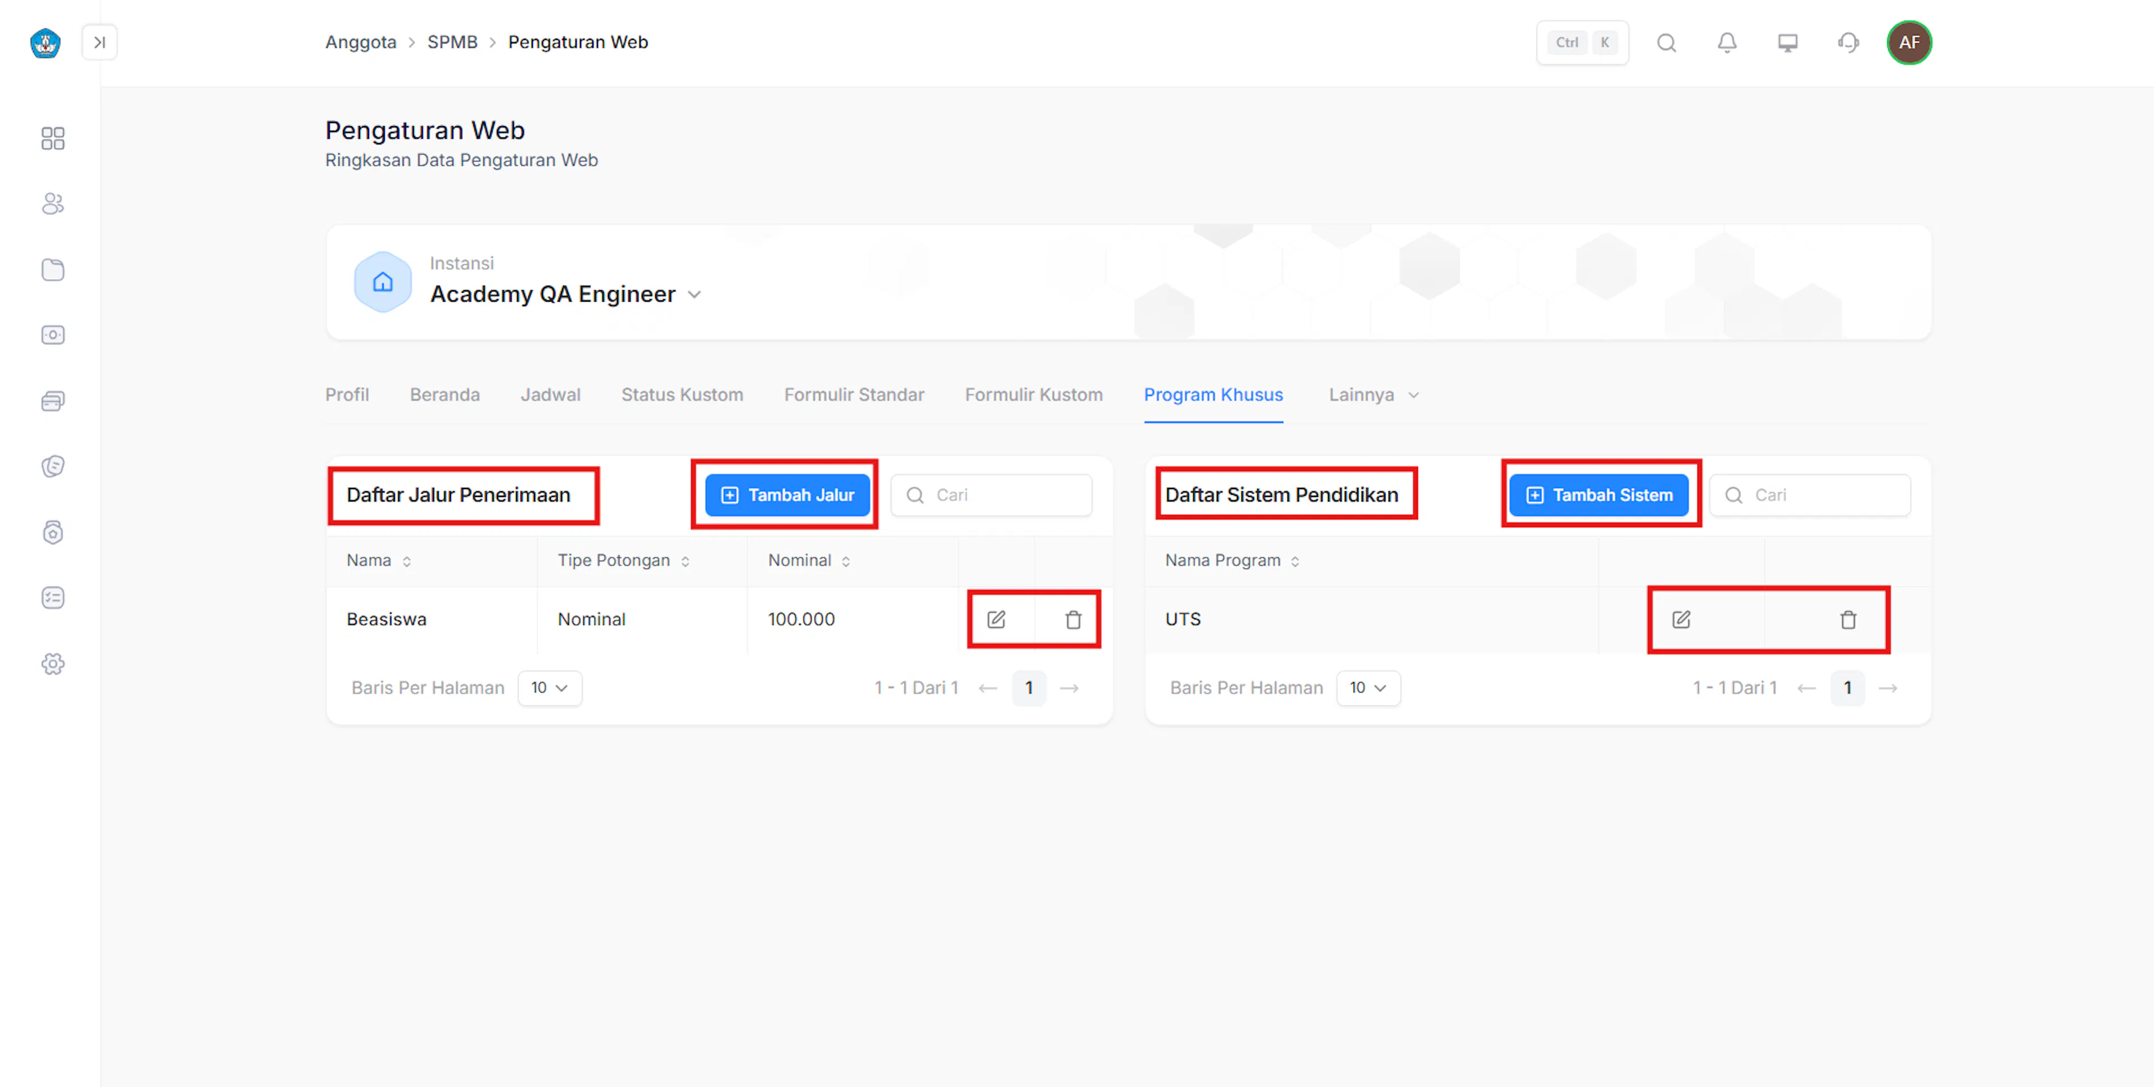Select page 1 in Sistem Pendidikan pagination

point(1847,688)
